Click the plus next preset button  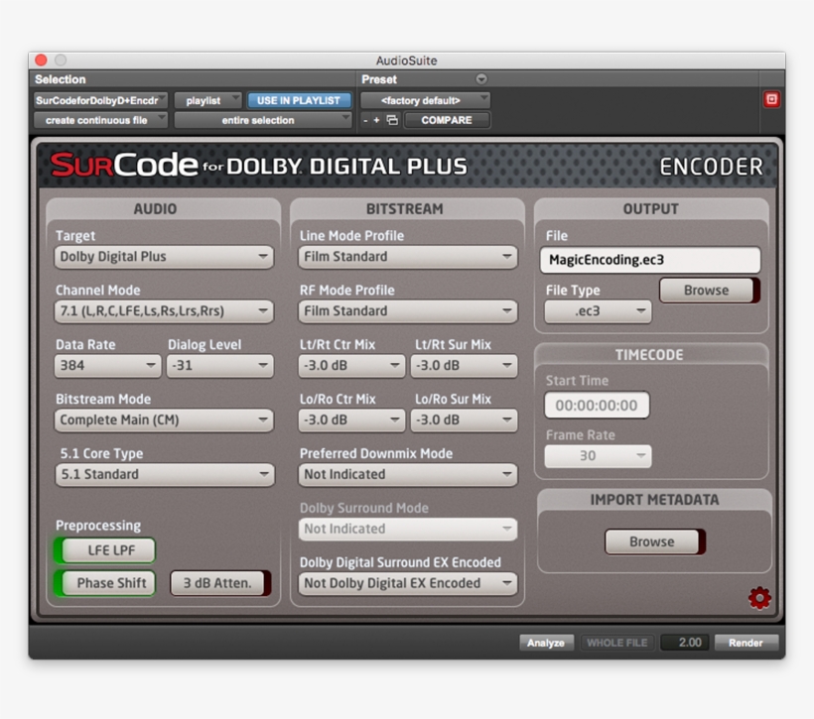(376, 120)
